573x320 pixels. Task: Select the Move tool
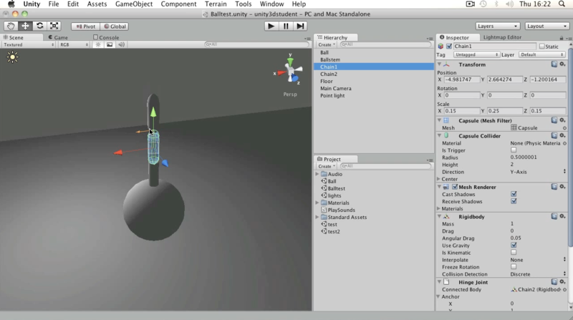coord(25,26)
